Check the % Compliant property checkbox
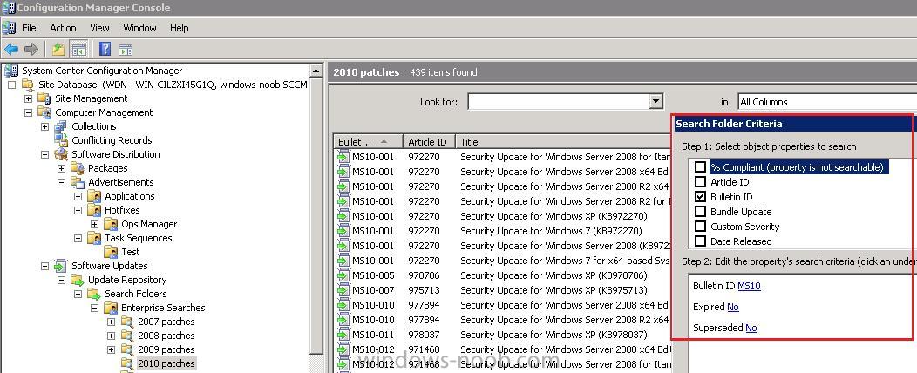The height and width of the screenshot is (373, 917). coord(700,167)
